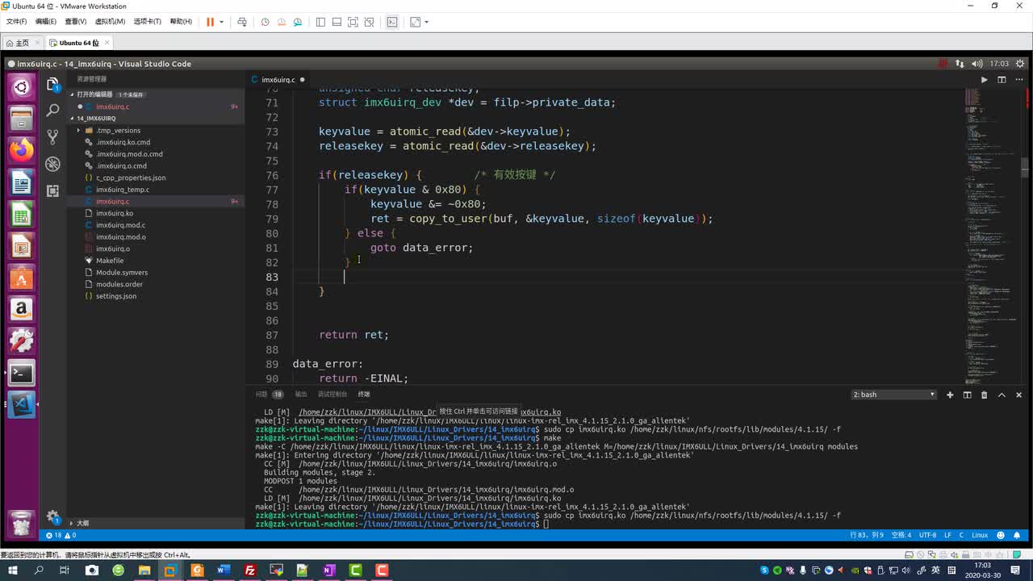Maximize the panel with the up chevron
Image resolution: width=1033 pixels, height=581 pixels.
(1002, 395)
